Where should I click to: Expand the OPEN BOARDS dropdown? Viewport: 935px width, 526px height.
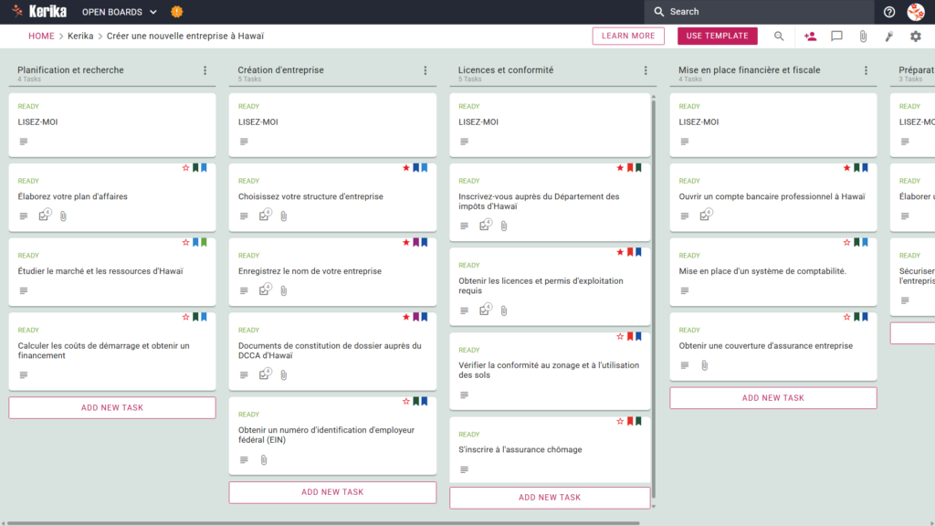pyautogui.click(x=120, y=12)
